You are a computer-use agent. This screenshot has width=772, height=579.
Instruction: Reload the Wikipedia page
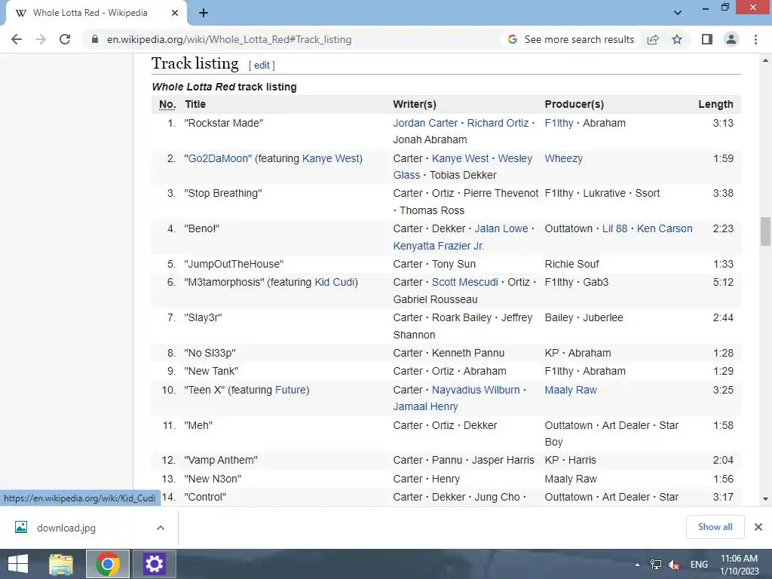(x=65, y=39)
